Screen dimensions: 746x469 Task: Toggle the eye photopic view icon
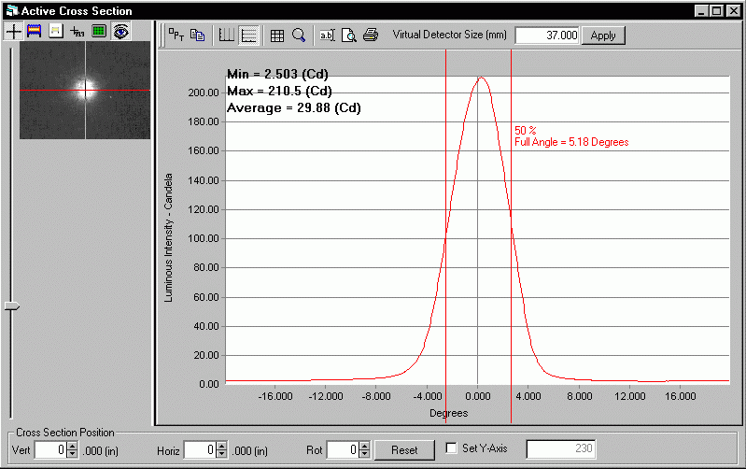coord(120,32)
